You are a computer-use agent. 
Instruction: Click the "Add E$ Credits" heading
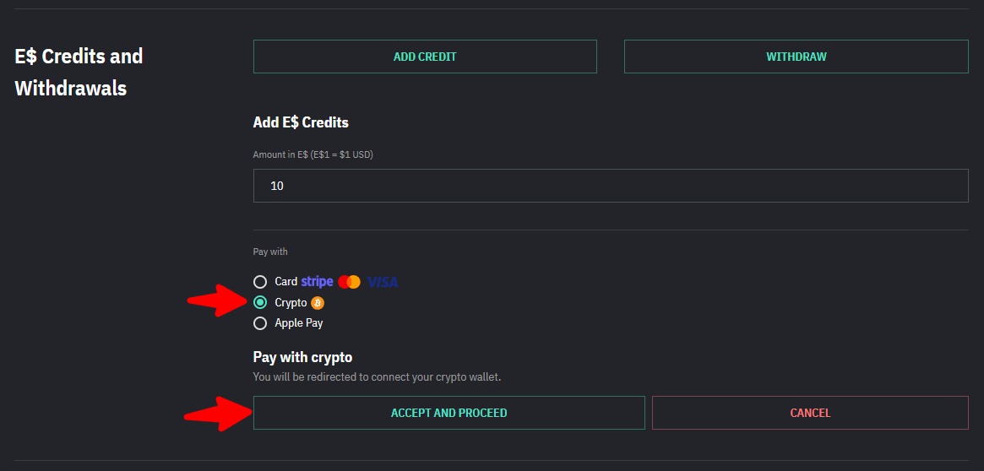[x=301, y=122]
